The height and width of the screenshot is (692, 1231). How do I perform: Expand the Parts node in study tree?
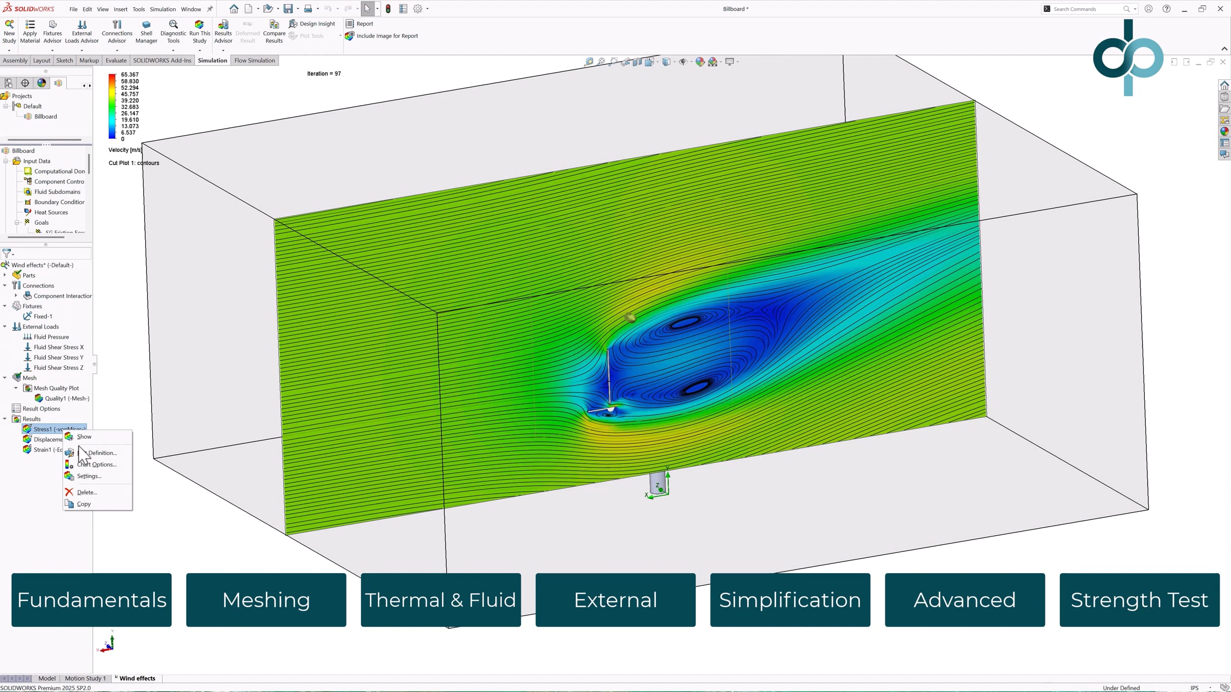click(x=5, y=275)
